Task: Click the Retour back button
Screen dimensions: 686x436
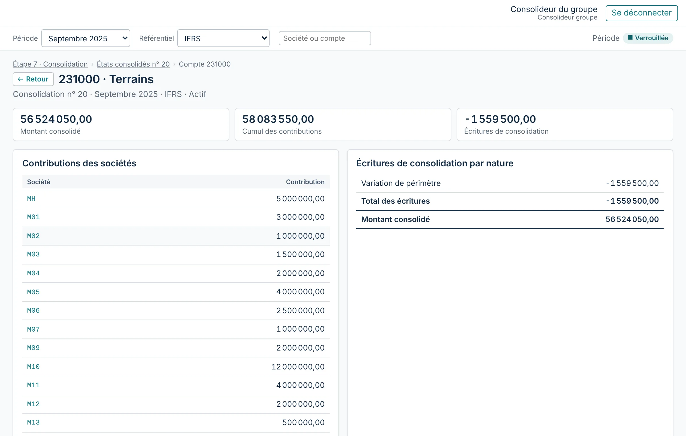Action: tap(33, 79)
